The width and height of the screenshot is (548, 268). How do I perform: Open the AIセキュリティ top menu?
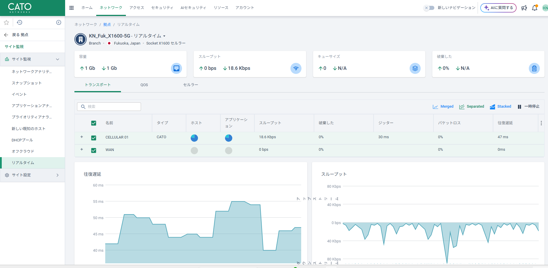coord(193,8)
